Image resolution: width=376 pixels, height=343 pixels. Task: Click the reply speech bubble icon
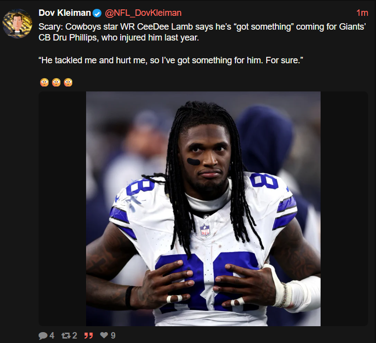point(43,336)
